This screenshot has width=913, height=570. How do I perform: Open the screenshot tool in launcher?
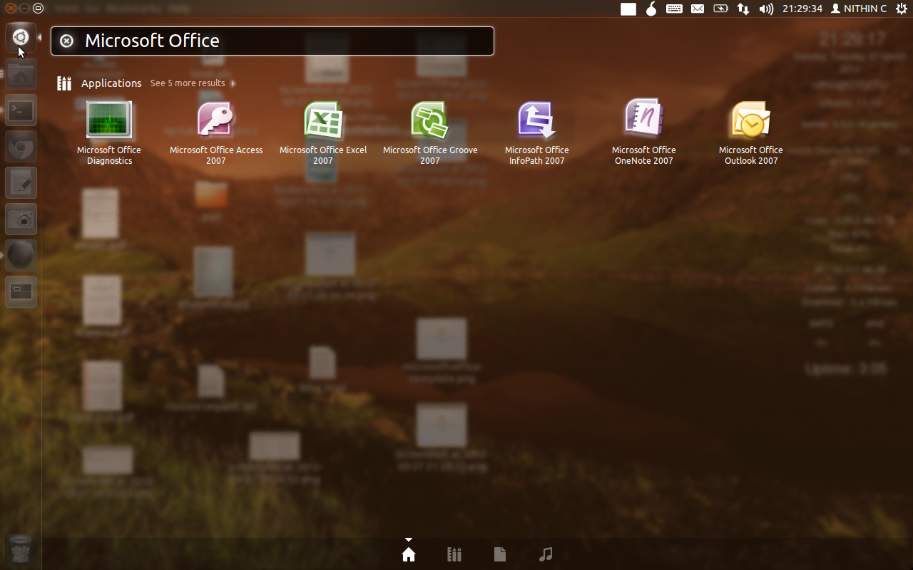pos(21,219)
